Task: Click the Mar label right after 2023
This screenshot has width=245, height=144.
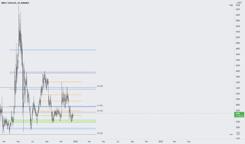Action: (175, 141)
